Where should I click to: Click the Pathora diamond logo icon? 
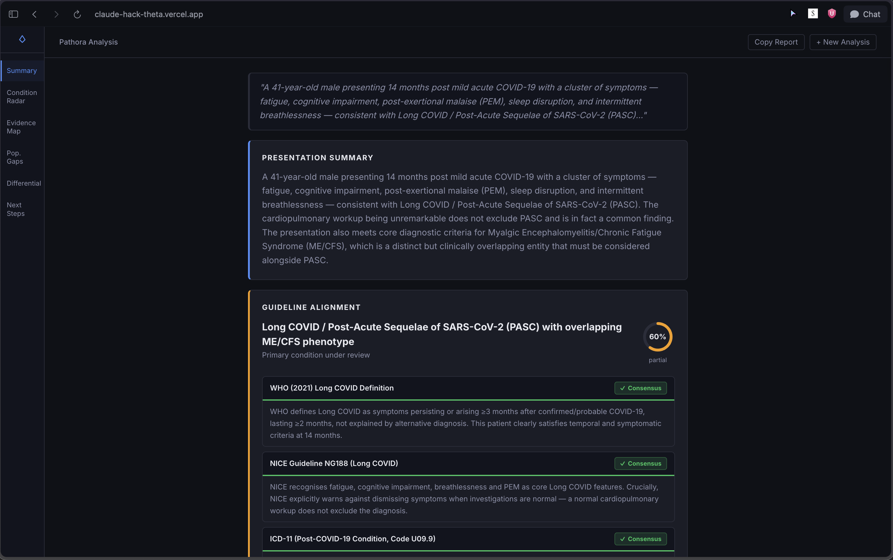(22, 39)
